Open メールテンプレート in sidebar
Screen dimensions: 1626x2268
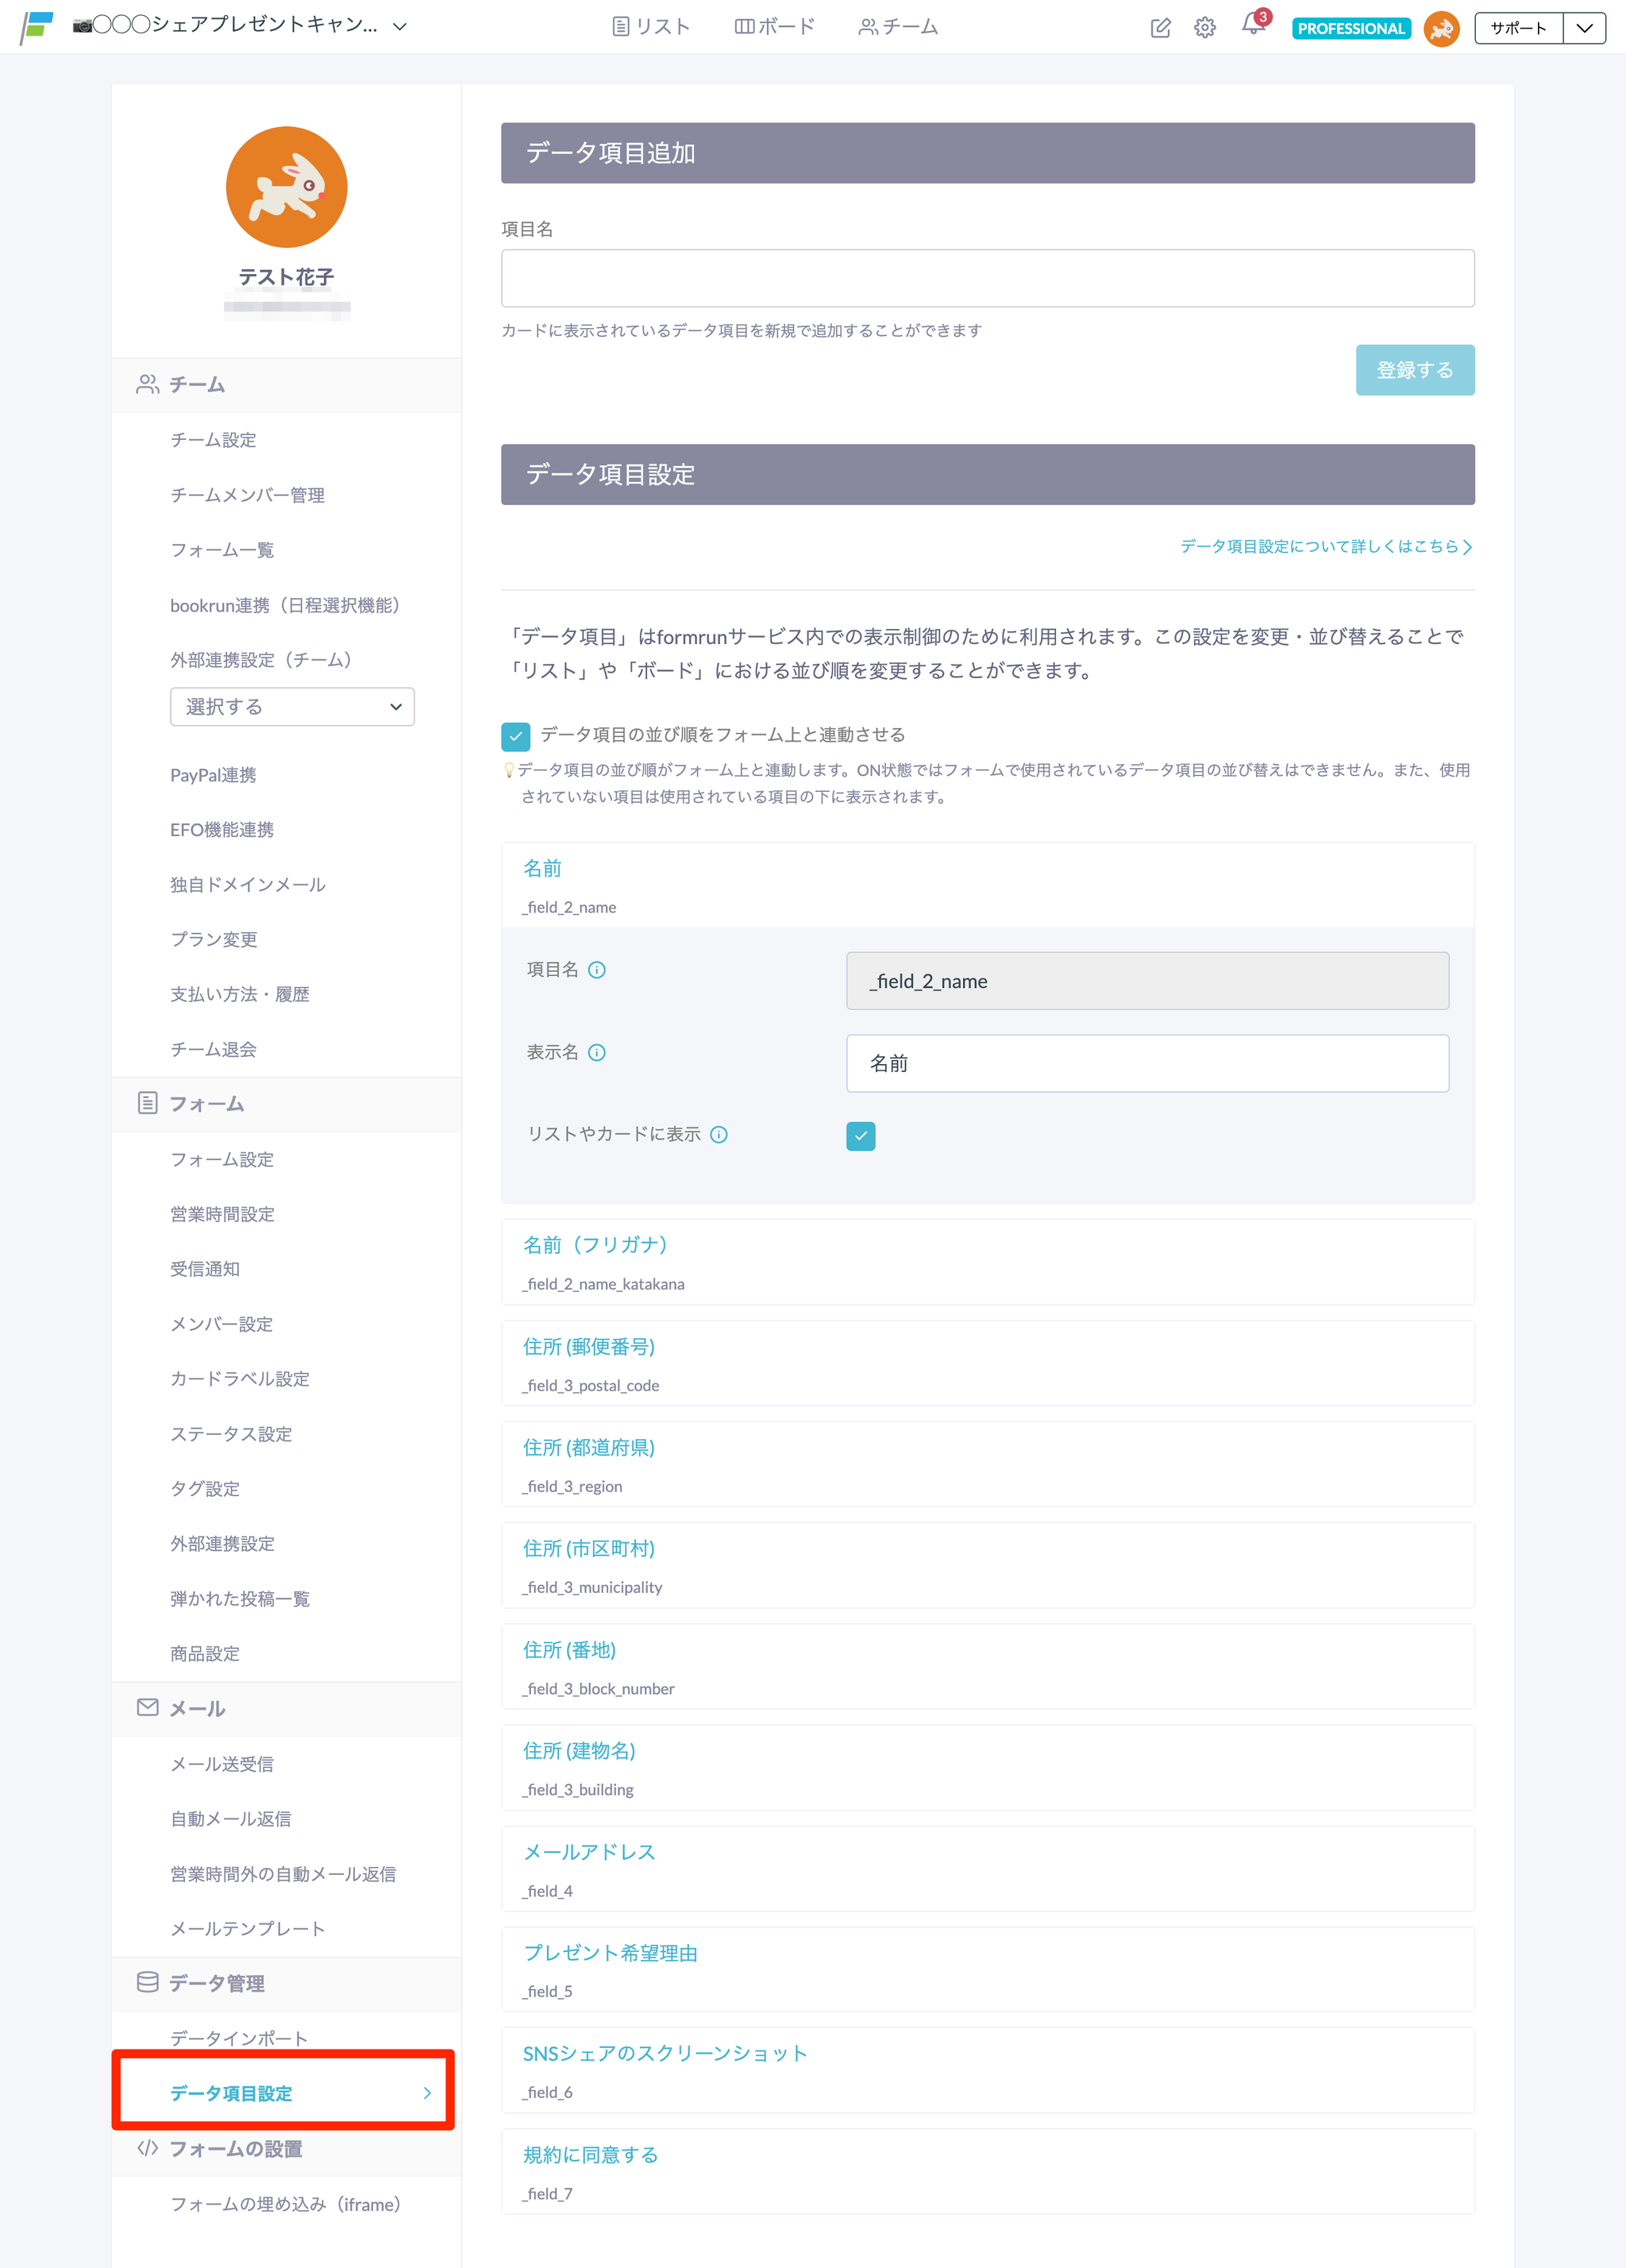point(247,1928)
